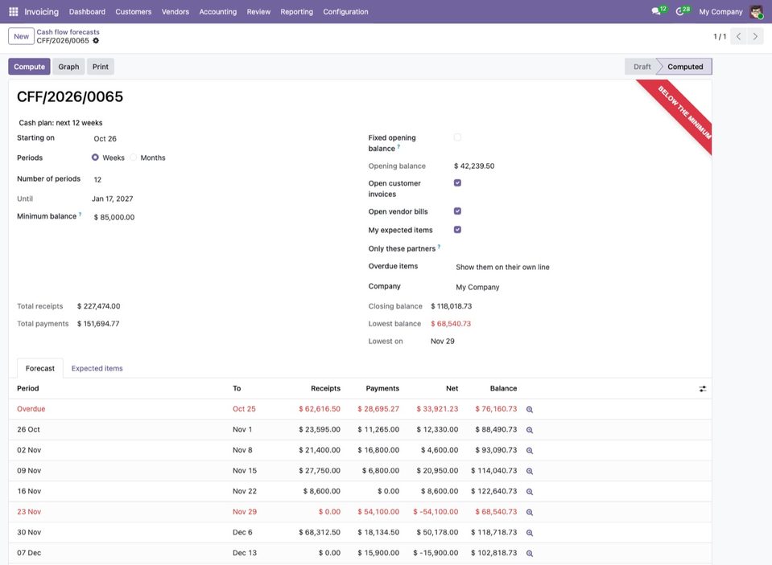772x565 pixels.
Task: Uncheck Open vendor bills checkbox
Action: tap(457, 211)
